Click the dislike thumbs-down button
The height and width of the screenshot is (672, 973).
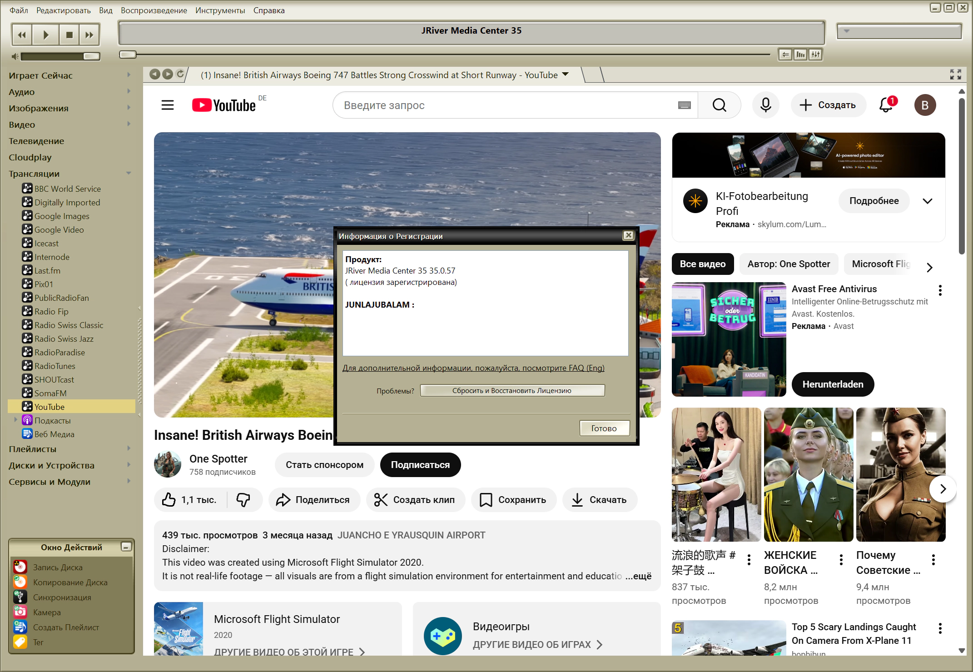243,500
